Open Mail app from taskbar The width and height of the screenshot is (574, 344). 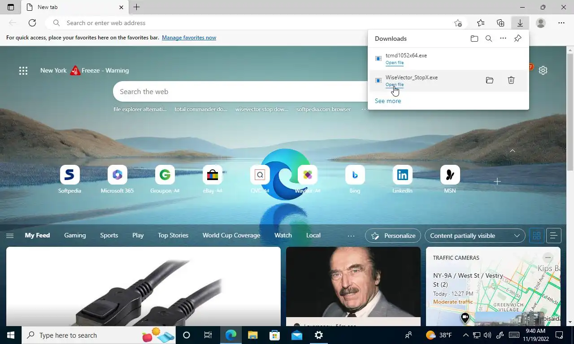pos(296,335)
